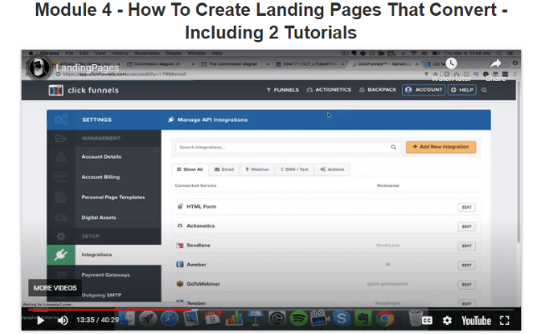Open the Numbers chart icon in dock
Image resolution: width=543 pixels, height=334 pixels.
pos(234,318)
